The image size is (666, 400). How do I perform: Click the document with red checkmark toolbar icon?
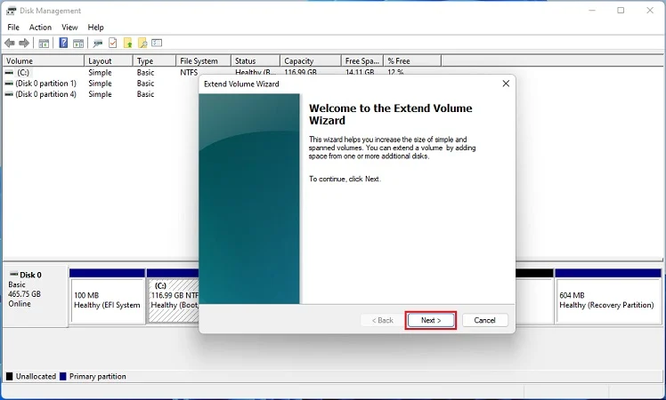(112, 43)
